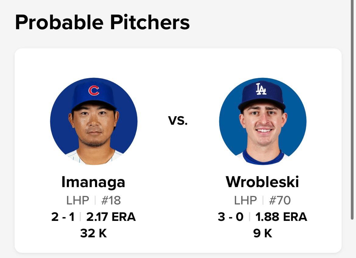
Task: Click Imanaga's #18 jersey number
Action: tap(111, 200)
